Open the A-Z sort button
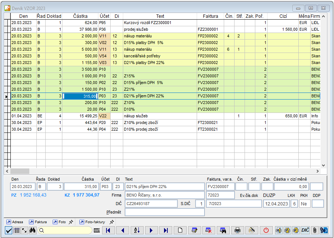Screen dimensions: 334x238 pyautogui.click(x=137, y=230)
